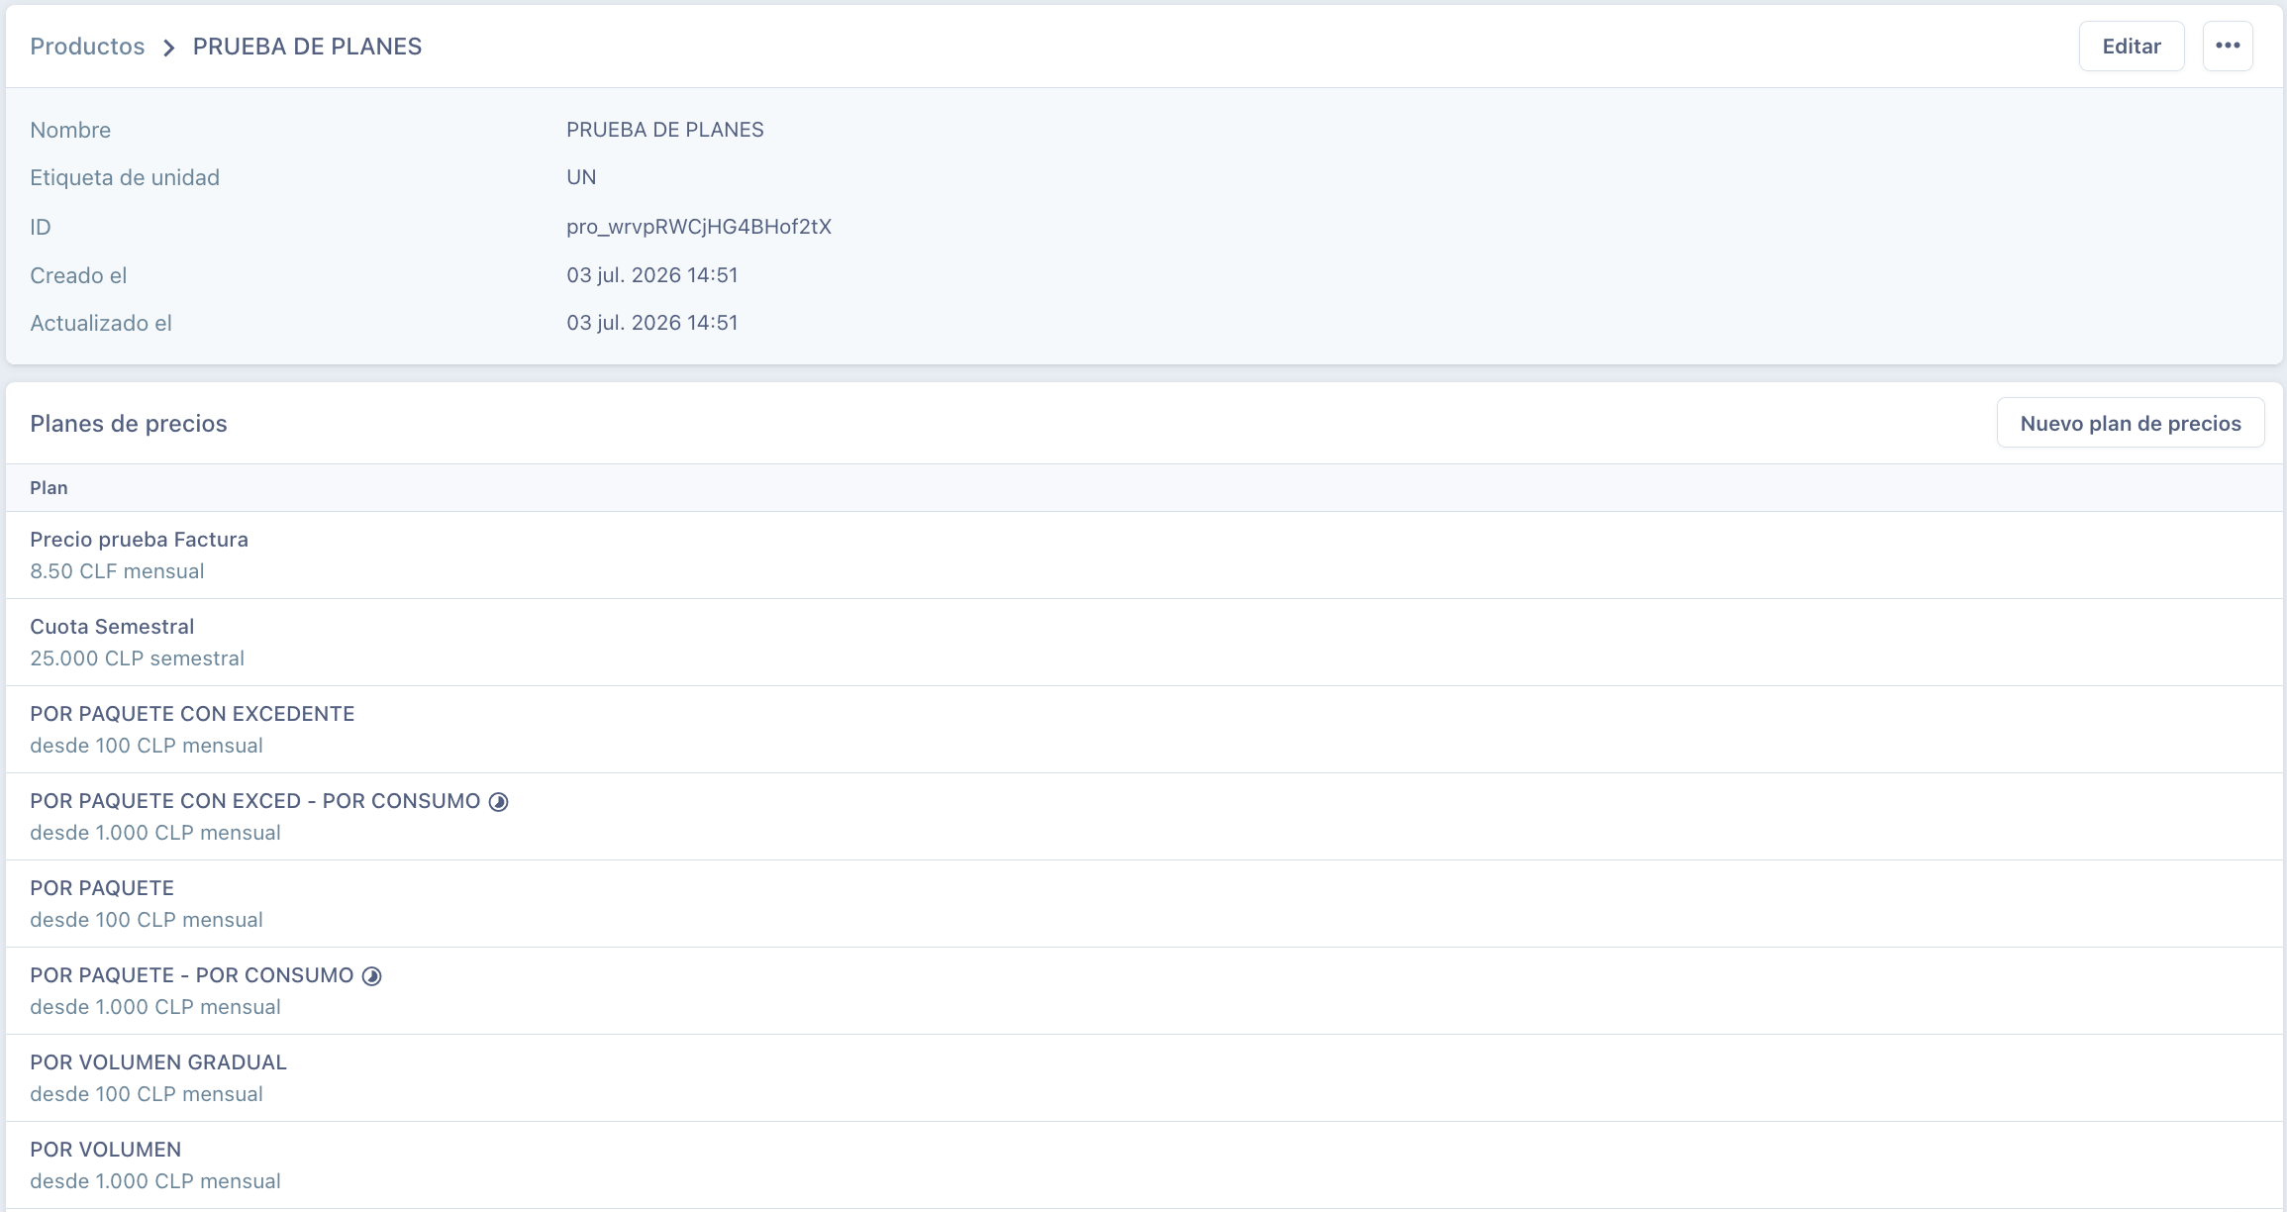Select POR PAQUETE - POR CONSUMO plan
2287x1212 pixels.
(1144, 990)
